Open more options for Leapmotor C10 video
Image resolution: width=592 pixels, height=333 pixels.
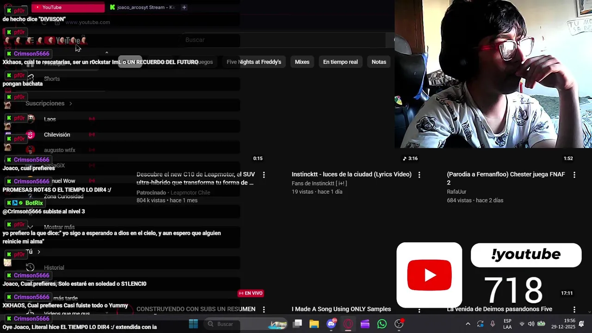(264, 175)
